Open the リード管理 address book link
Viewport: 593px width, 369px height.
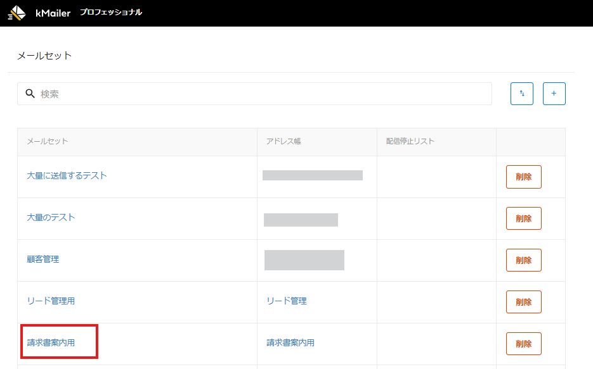287,301
